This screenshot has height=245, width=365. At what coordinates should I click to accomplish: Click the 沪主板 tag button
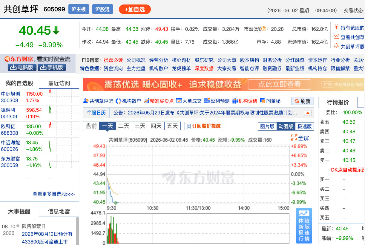point(79,9)
